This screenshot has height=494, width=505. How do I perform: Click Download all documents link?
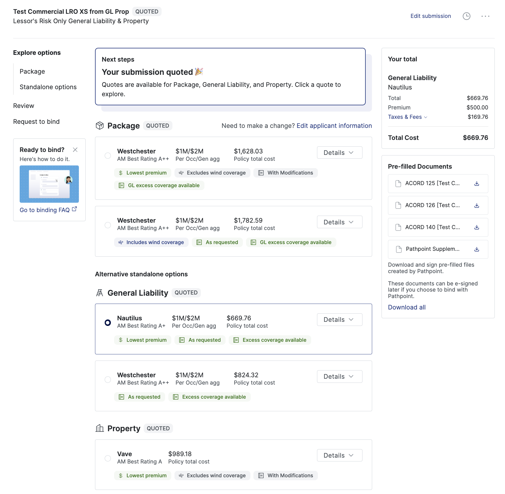point(407,307)
